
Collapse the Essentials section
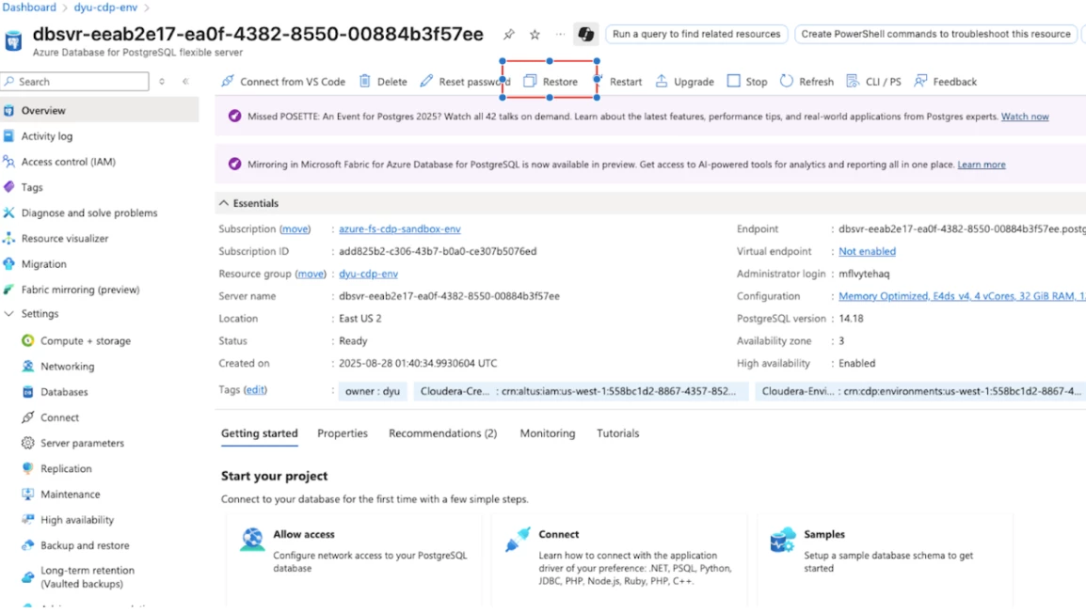(x=224, y=203)
